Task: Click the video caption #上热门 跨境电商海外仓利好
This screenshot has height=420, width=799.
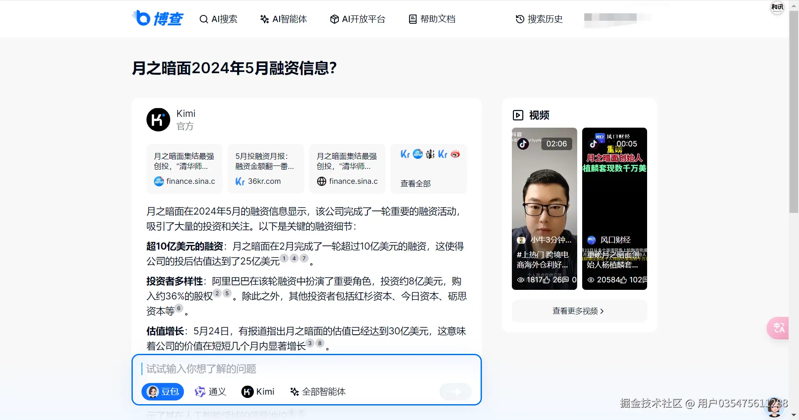Action: coord(543,259)
